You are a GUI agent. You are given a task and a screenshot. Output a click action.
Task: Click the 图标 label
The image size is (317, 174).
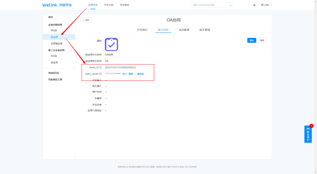[x=99, y=41]
